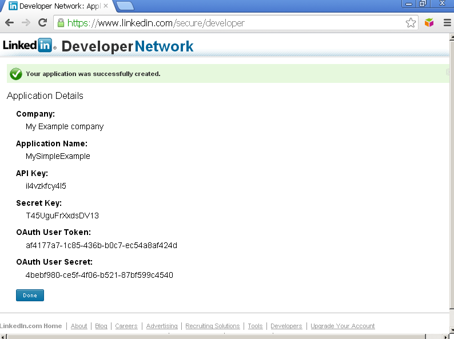Click the browser back arrow
This screenshot has width=454, height=339.
tap(9, 23)
